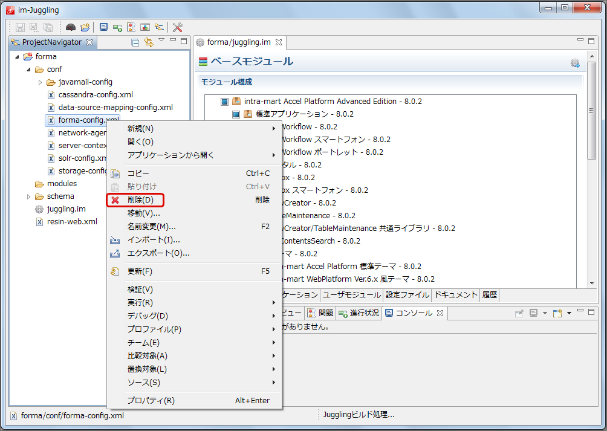This screenshot has width=607, height=431.
Task: Choose 削除(D) to delete file
Action: point(194,200)
